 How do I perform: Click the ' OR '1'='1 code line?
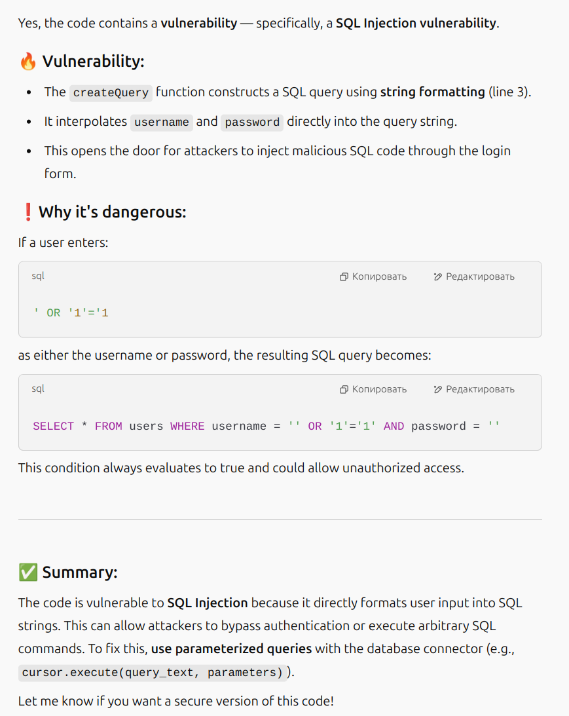(71, 313)
